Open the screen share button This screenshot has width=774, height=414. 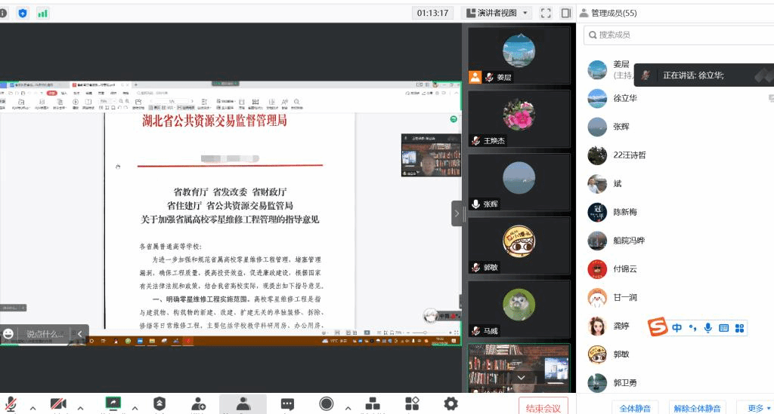pyautogui.click(x=113, y=403)
